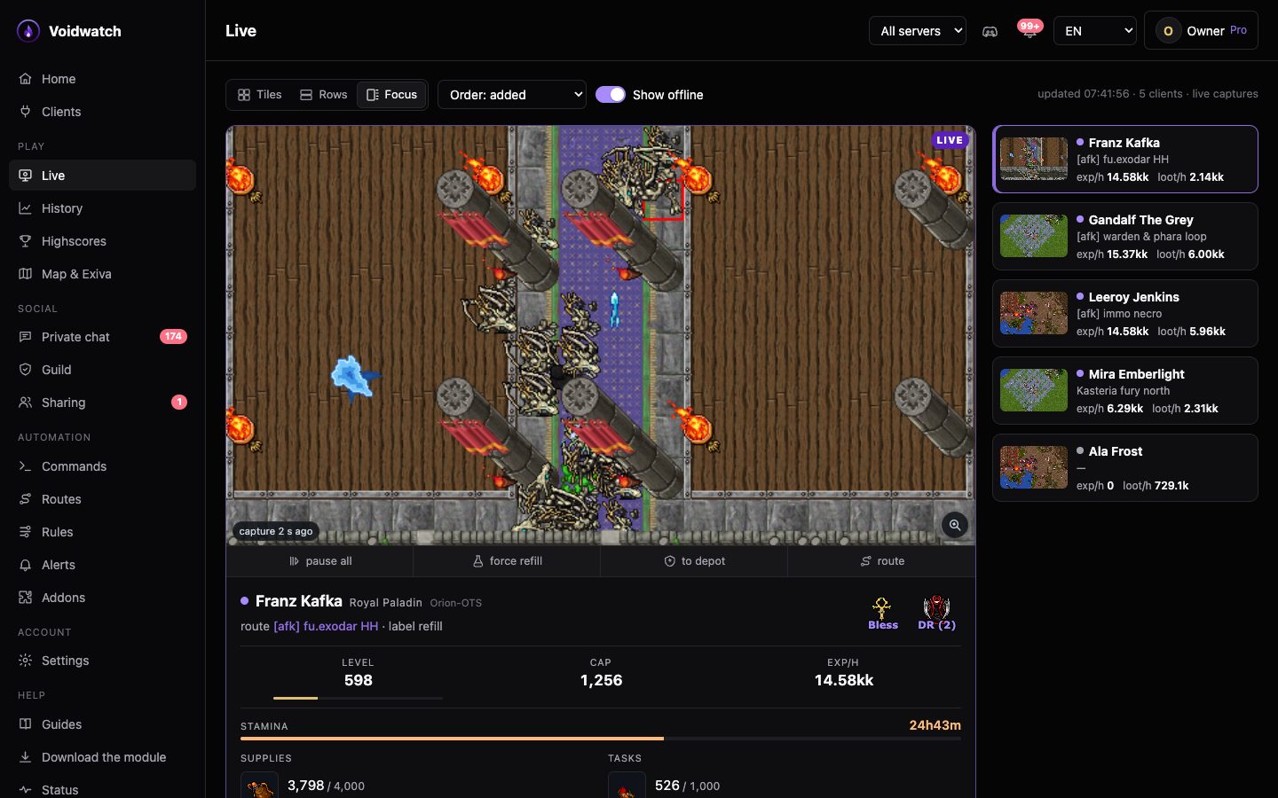This screenshot has height=798, width=1278.
Task: Open notifications bell with 99+ badge
Action: tap(1029, 31)
